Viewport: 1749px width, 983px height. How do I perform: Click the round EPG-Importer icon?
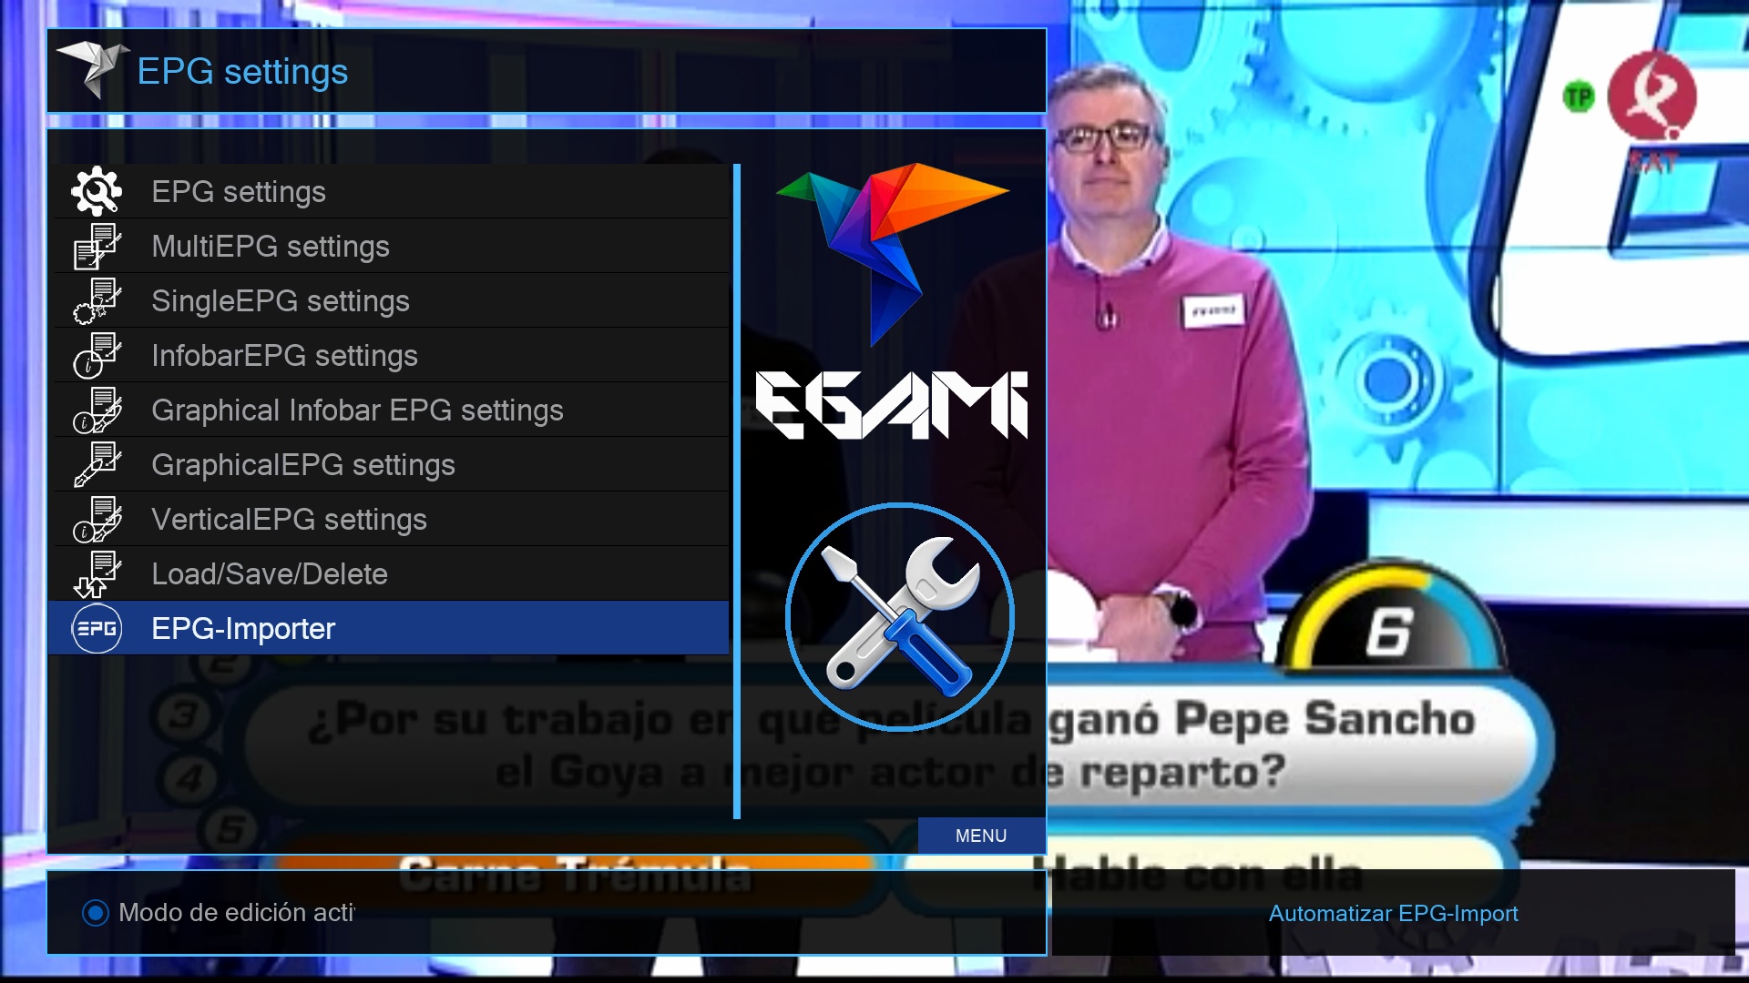(97, 629)
